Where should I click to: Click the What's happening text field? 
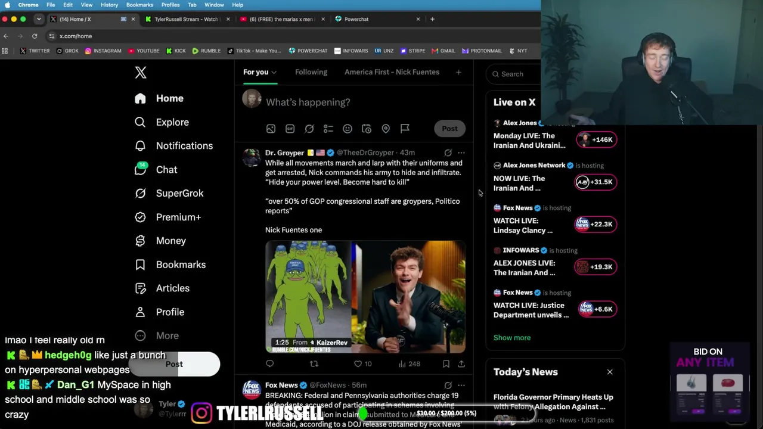pos(365,102)
